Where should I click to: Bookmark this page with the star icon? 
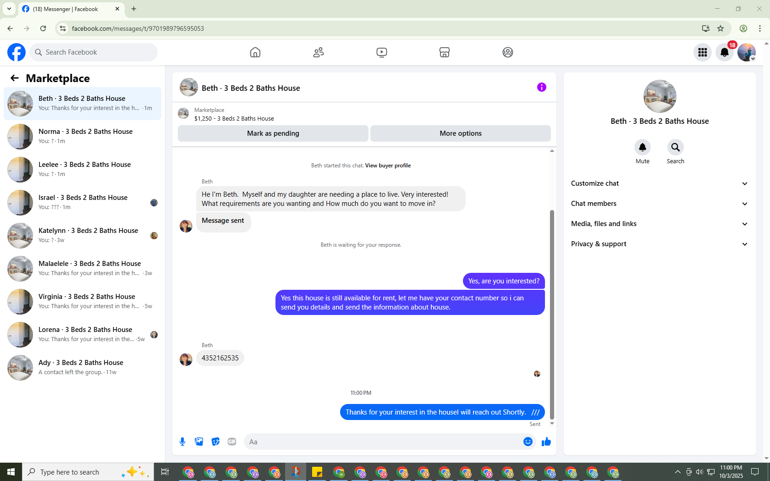point(720,28)
